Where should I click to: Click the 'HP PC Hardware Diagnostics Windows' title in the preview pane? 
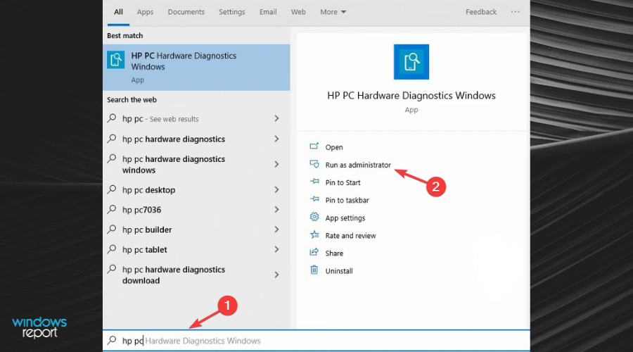(411, 95)
